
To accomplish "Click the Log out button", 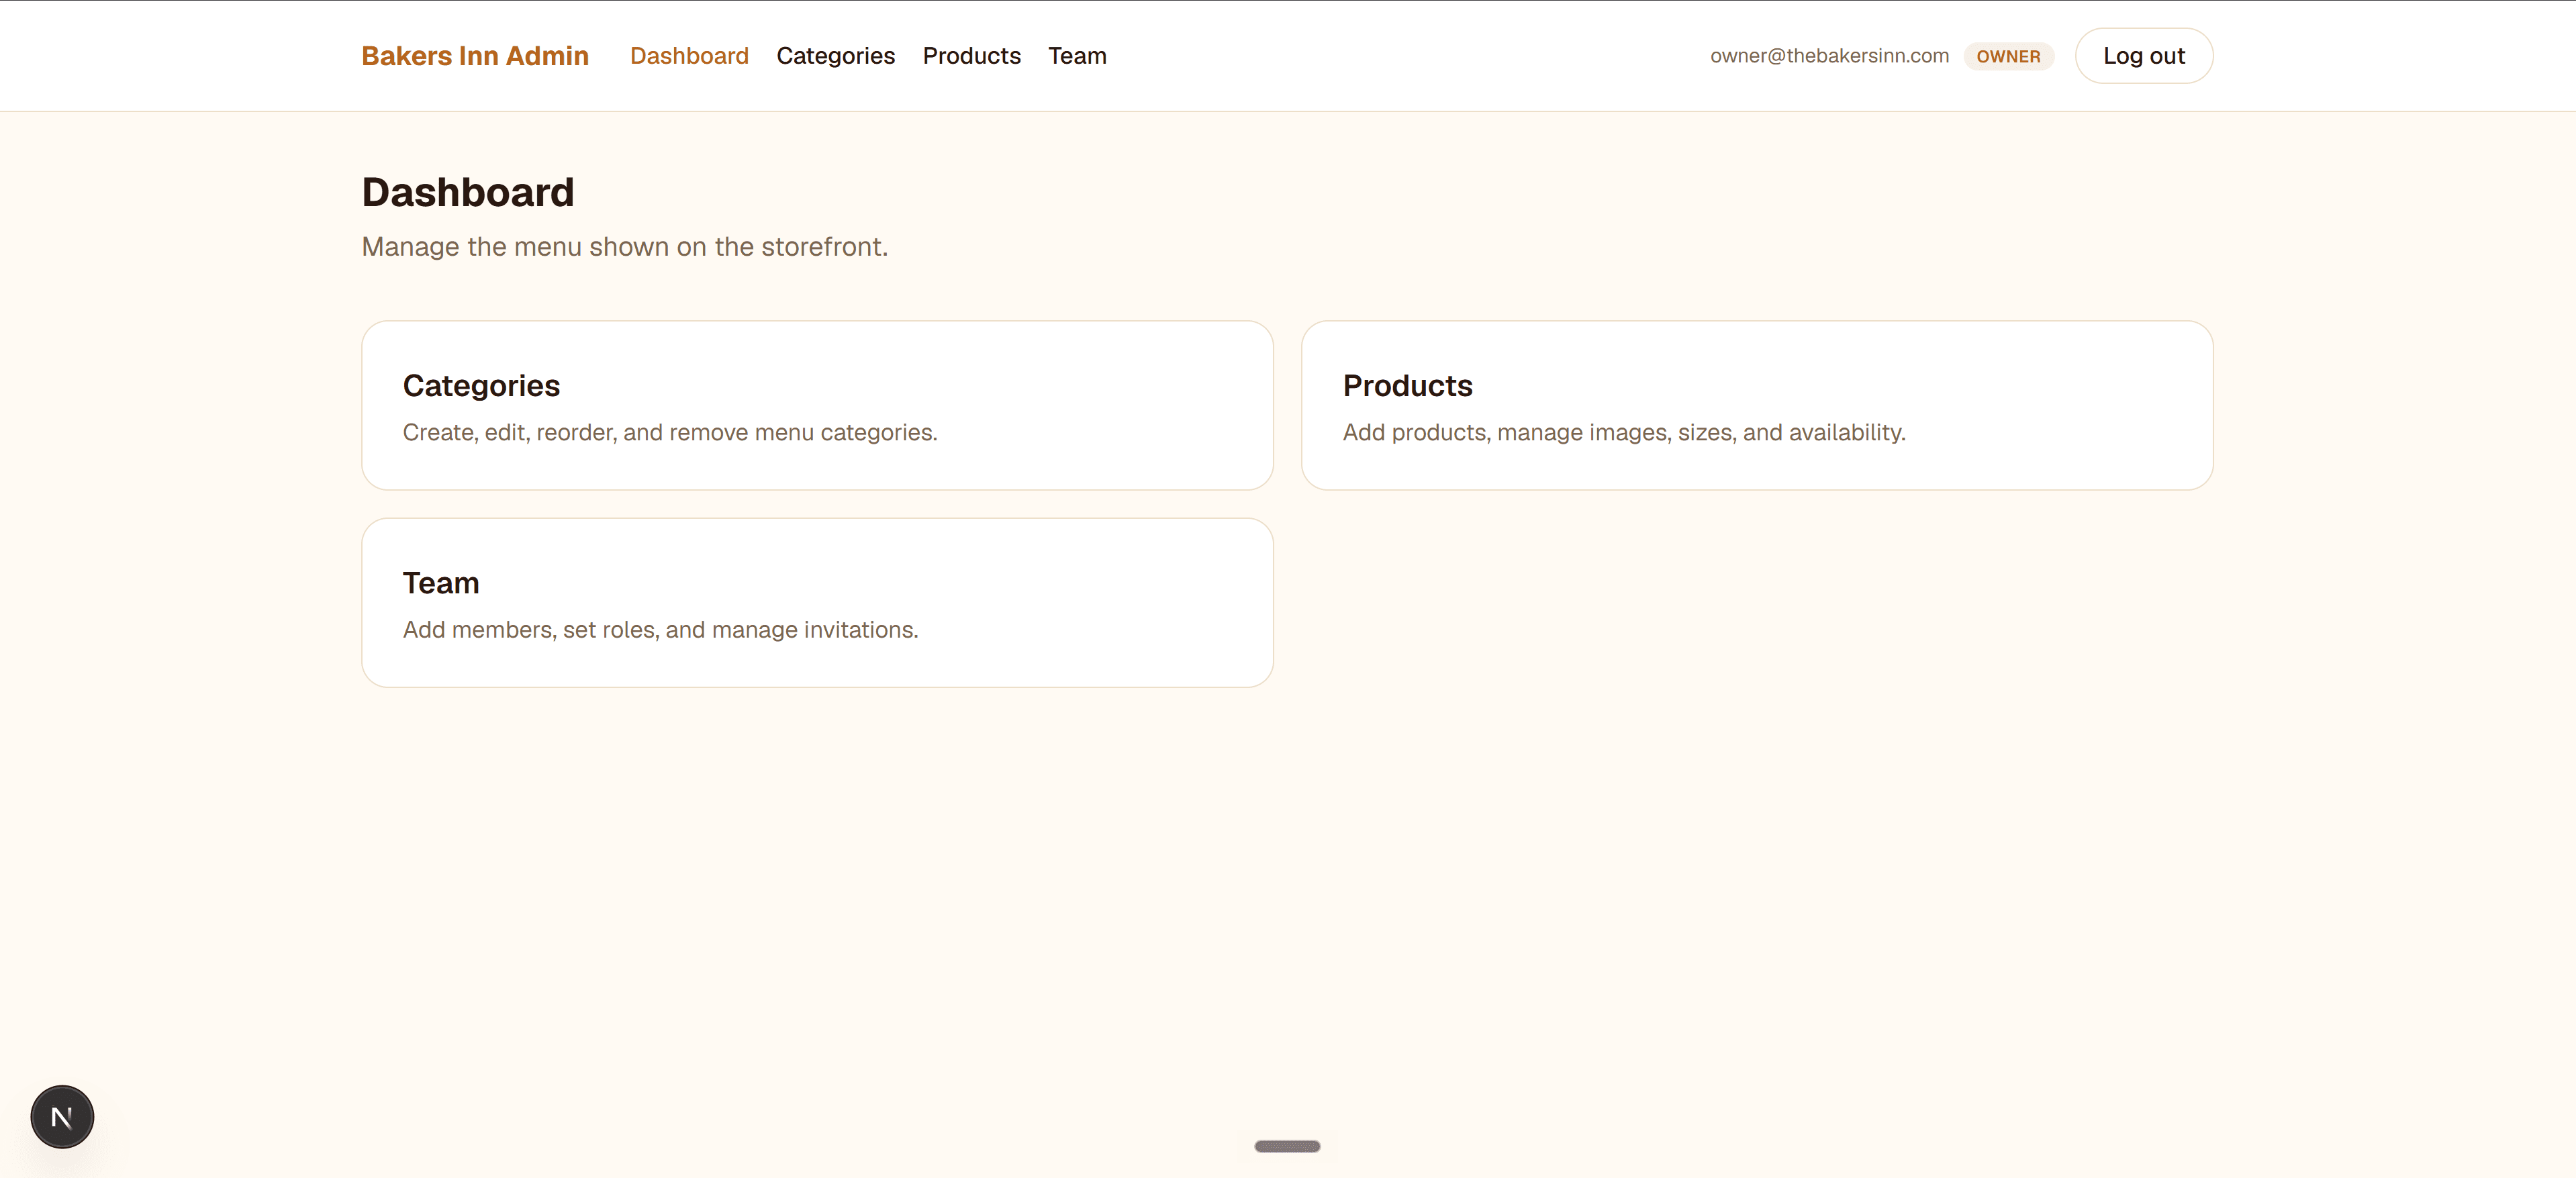I will click(x=2143, y=56).
